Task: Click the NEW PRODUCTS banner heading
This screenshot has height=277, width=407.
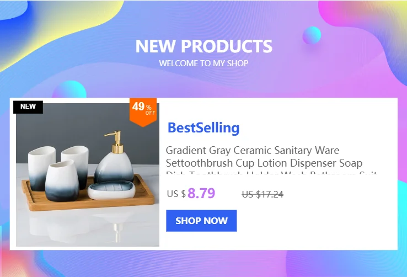Action: pyautogui.click(x=203, y=46)
